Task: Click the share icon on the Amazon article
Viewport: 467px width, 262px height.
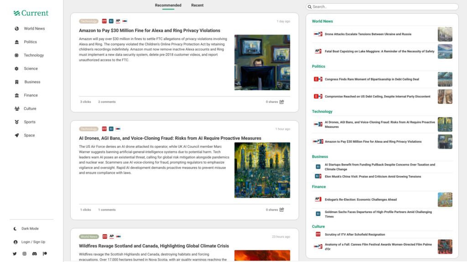Action: coord(282,102)
